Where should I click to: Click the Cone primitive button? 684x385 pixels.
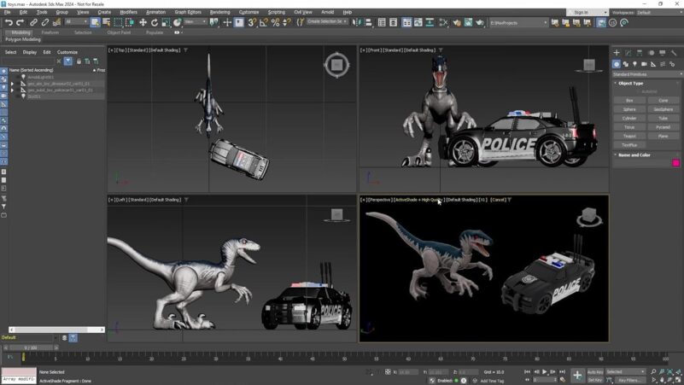pos(663,100)
